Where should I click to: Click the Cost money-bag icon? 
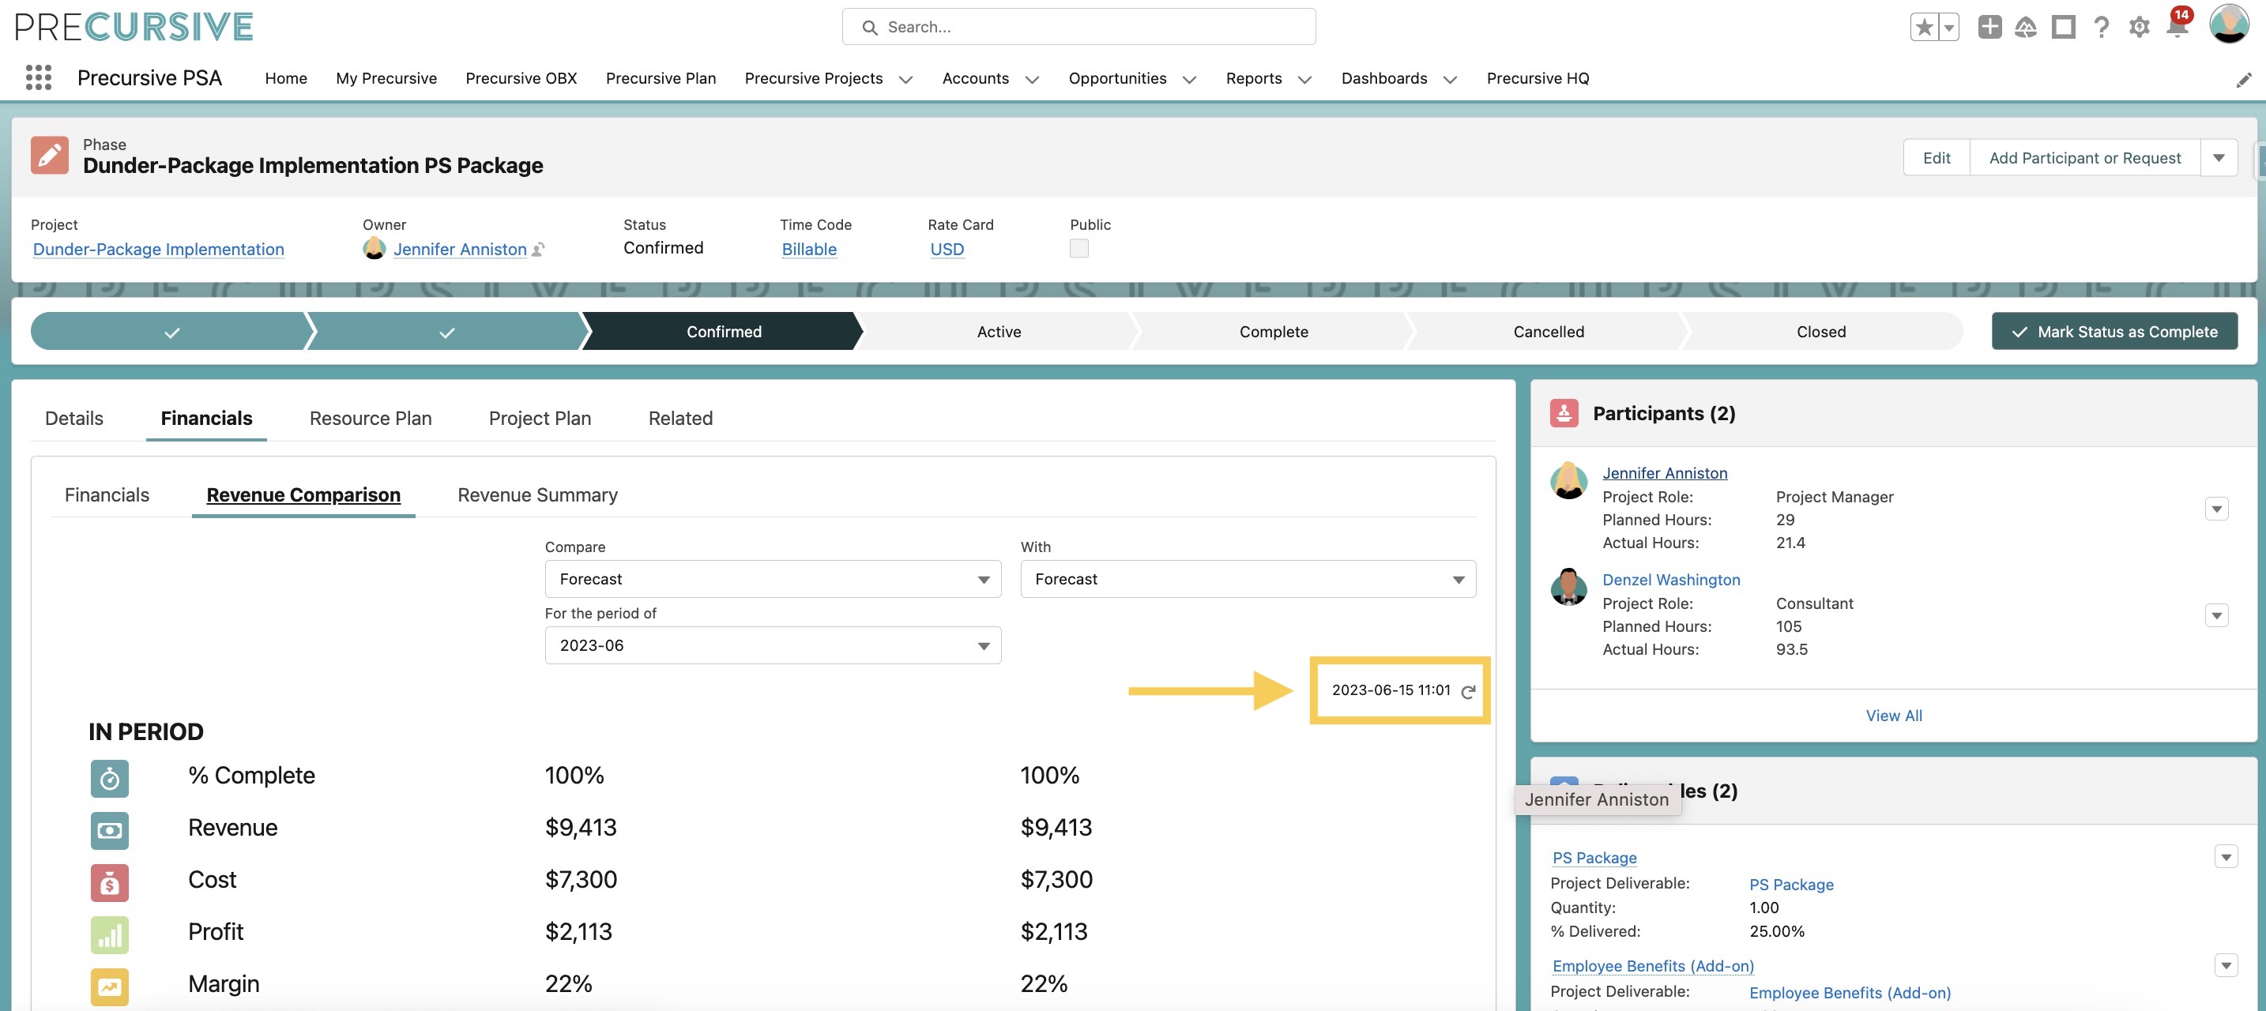pyautogui.click(x=109, y=882)
